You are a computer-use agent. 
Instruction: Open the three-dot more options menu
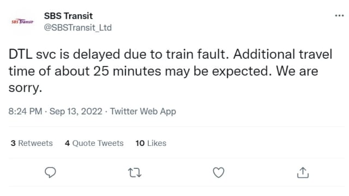coord(339,16)
